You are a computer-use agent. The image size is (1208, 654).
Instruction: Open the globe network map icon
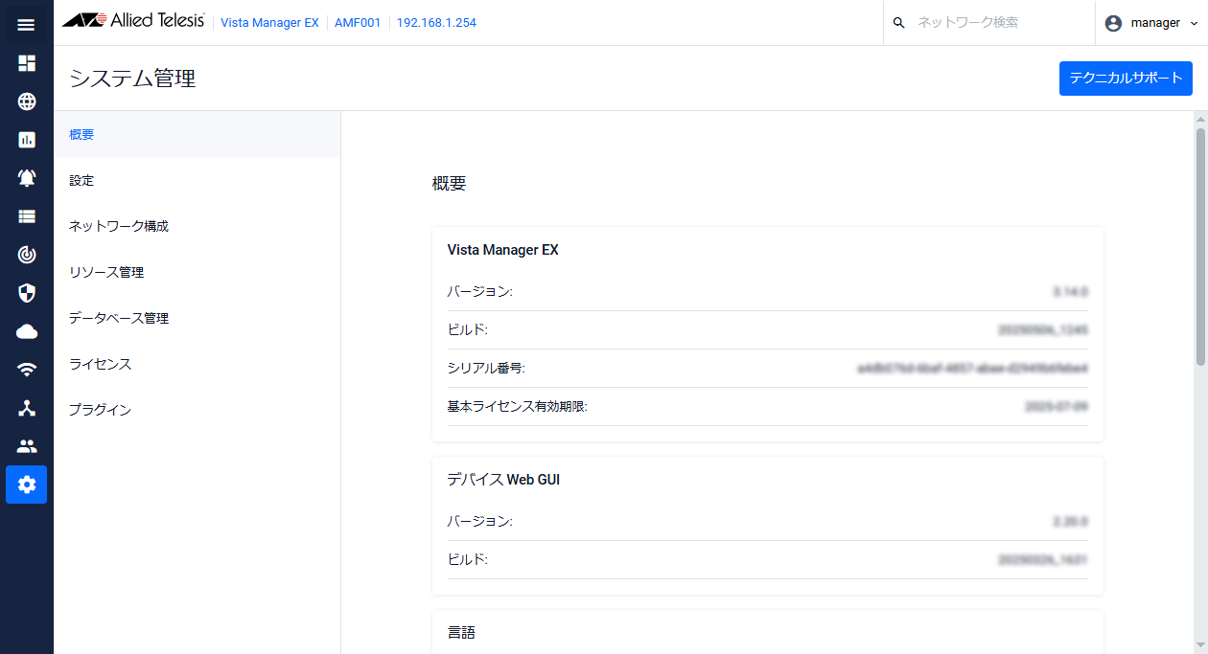coord(27,101)
